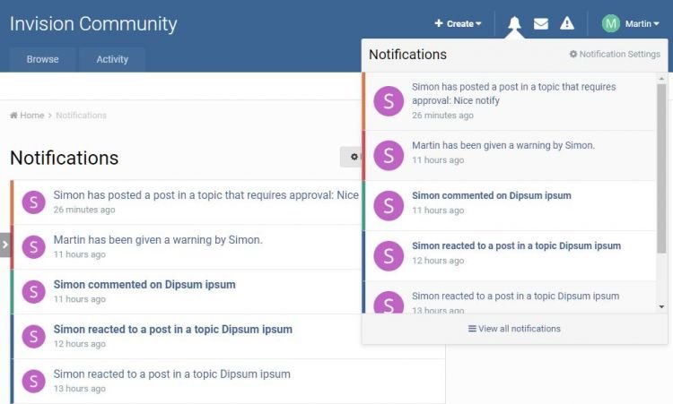Open popup notification Martin given a warning
This screenshot has height=404, width=673.
[x=510, y=155]
